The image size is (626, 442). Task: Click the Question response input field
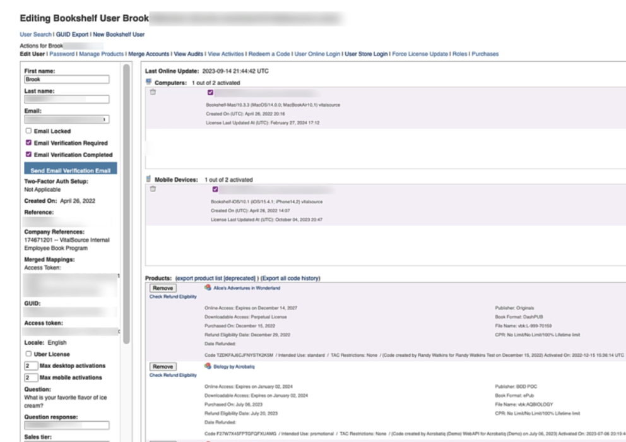pos(67,425)
